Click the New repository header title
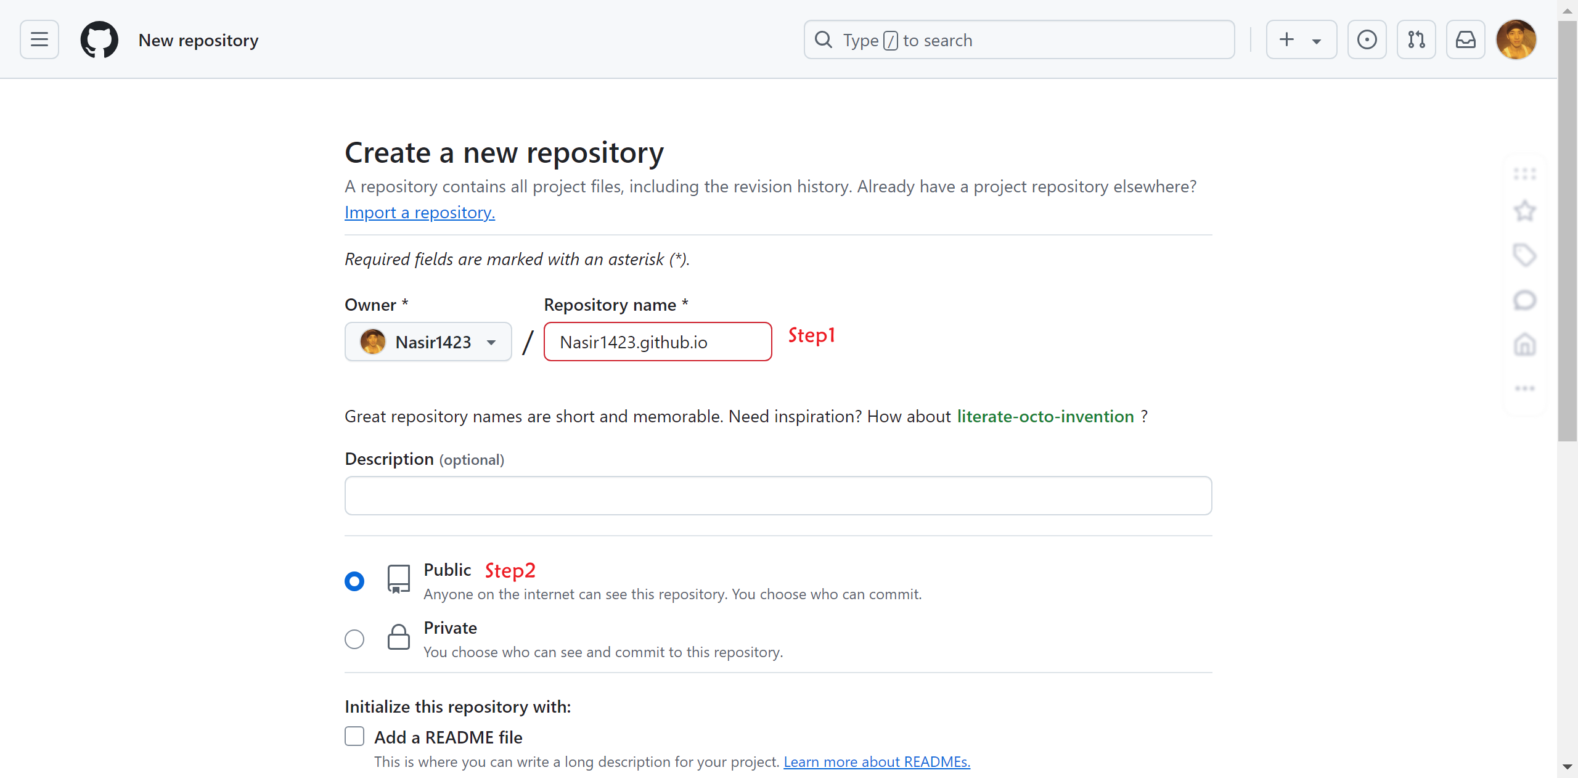Viewport: 1578px width, 778px height. [x=198, y=40]
